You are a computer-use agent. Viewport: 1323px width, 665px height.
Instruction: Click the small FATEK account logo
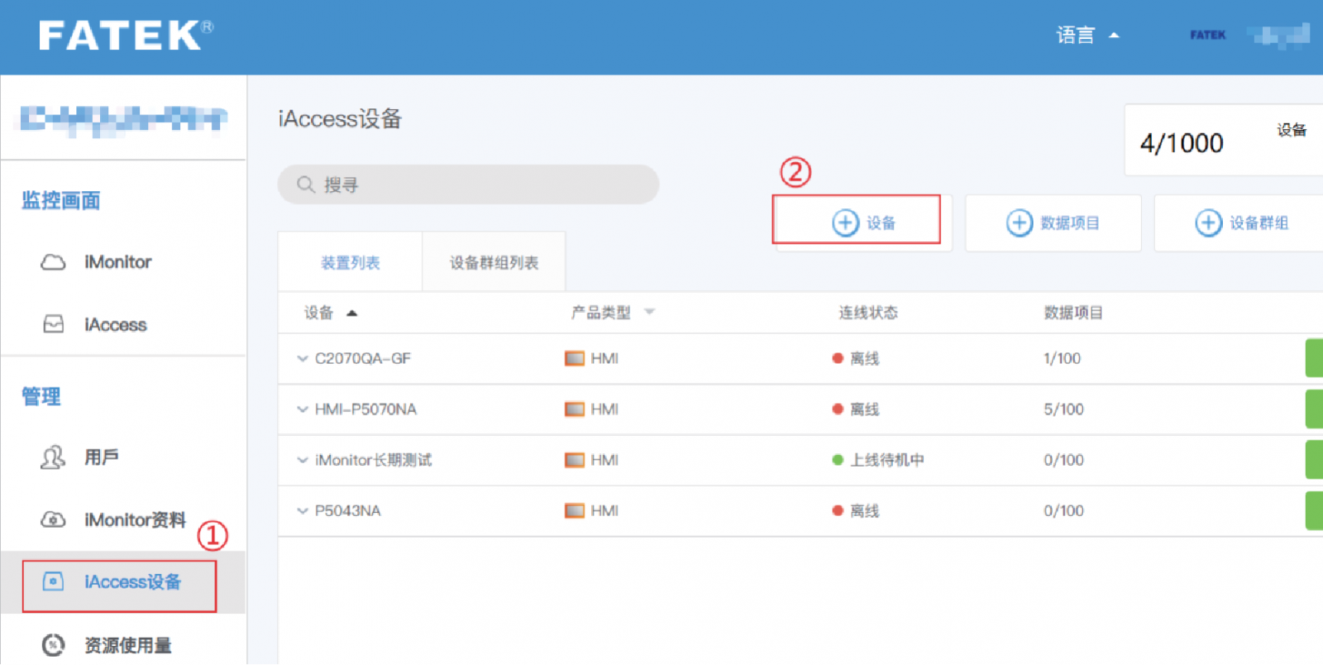click(1208, 35)
